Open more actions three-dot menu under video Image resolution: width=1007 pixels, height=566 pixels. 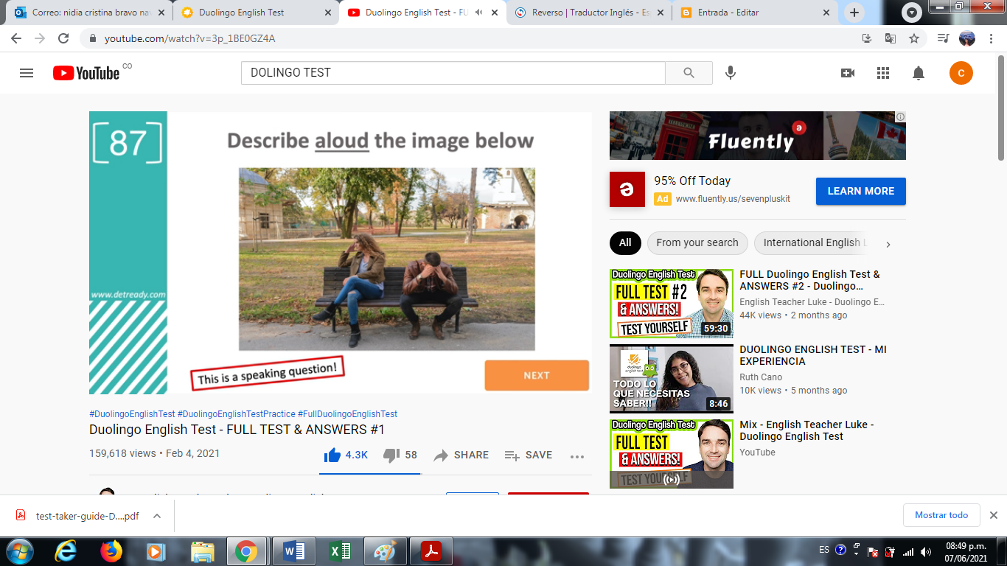click(x=577, y=456)
